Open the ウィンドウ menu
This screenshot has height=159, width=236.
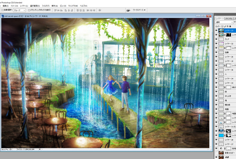tap(73, 6)
